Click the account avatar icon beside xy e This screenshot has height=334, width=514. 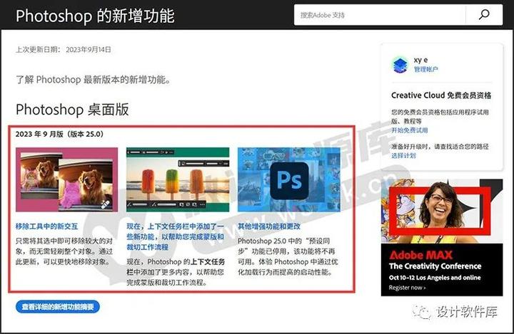point(400,64)
